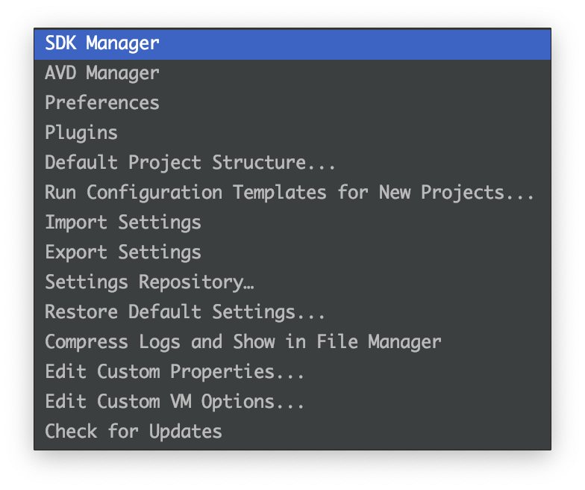The image size is (585, 490).
Task: Open Edit Custom Properties...
Action: (292, 372)
